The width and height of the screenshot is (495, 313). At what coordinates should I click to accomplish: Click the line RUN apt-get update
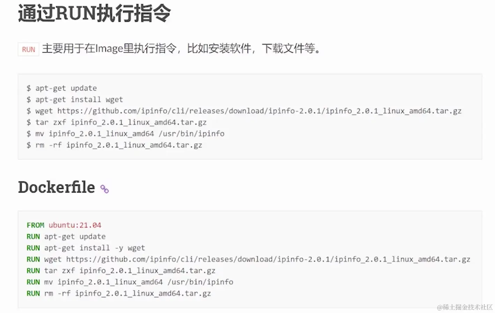66,237
